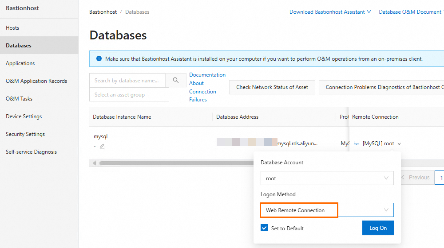Click the left arrow on horizontal scrollbar
Image resolution: width=444 pixels, height=248 pixels.
click(94, 163)
